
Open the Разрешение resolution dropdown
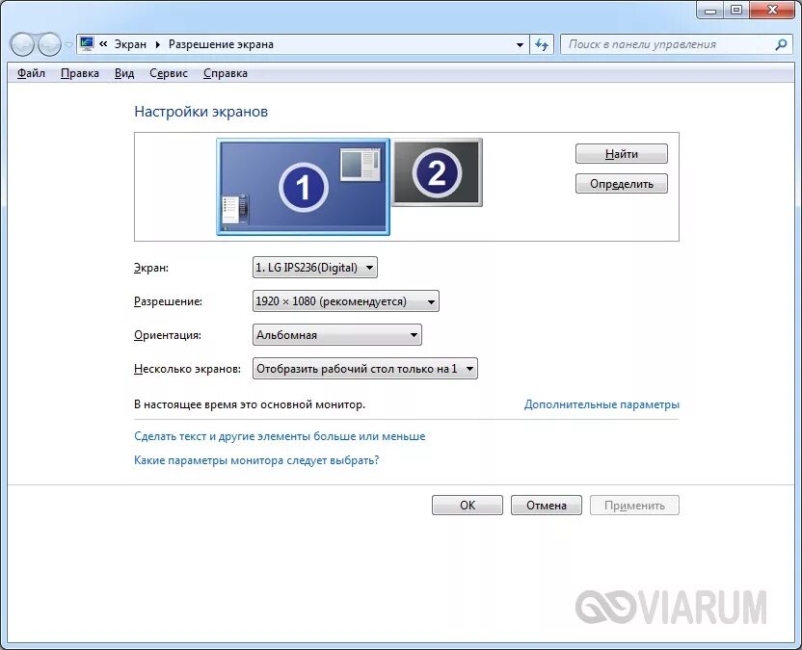tap(346, 301)
